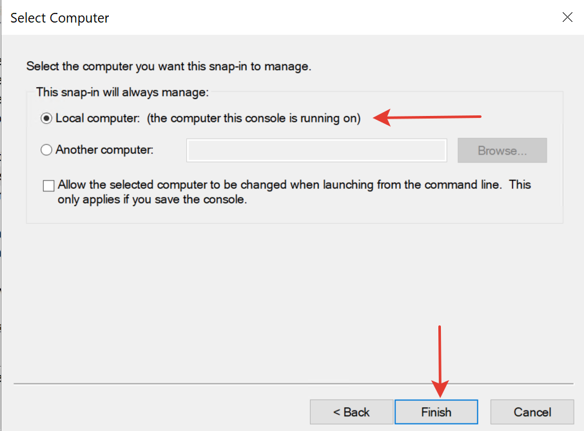Click the 'Another computer:' label text

coord(104,150)
